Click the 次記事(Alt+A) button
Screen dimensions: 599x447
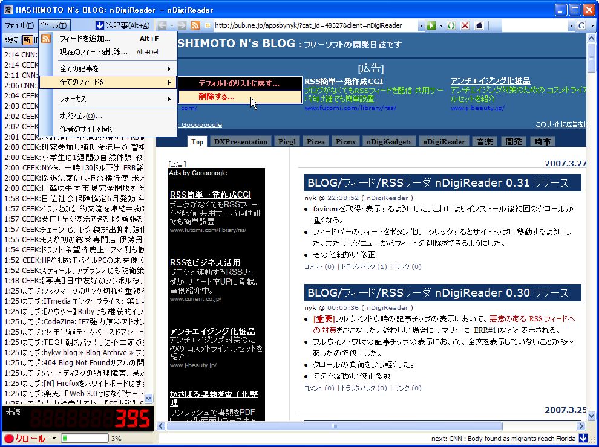pos(123,25)
